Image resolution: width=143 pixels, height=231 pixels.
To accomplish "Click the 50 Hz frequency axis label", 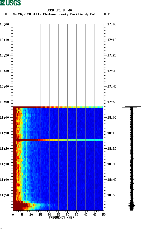I will click(x=104, y=215).
